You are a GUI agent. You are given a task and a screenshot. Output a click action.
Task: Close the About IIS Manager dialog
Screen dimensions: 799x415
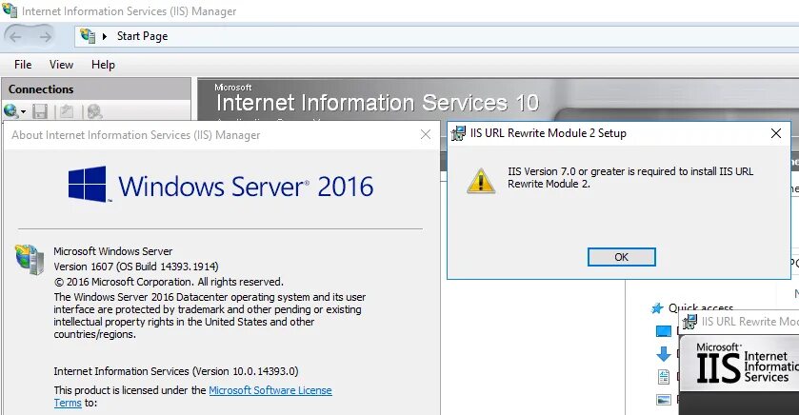[426, 134]
